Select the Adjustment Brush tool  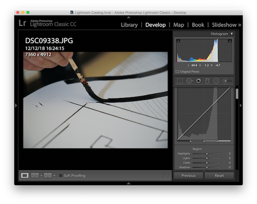[x=227, y=81]
